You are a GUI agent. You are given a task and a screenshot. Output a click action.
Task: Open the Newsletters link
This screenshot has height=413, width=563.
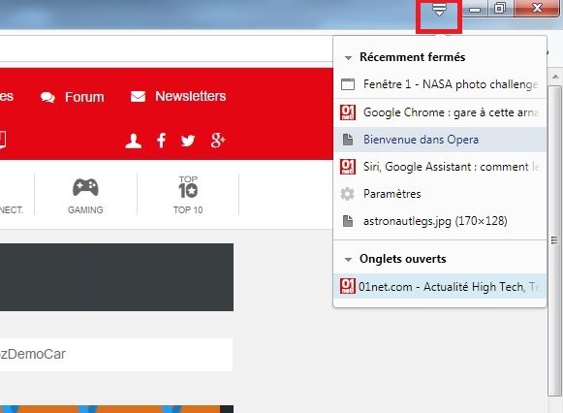pos(191,96)
